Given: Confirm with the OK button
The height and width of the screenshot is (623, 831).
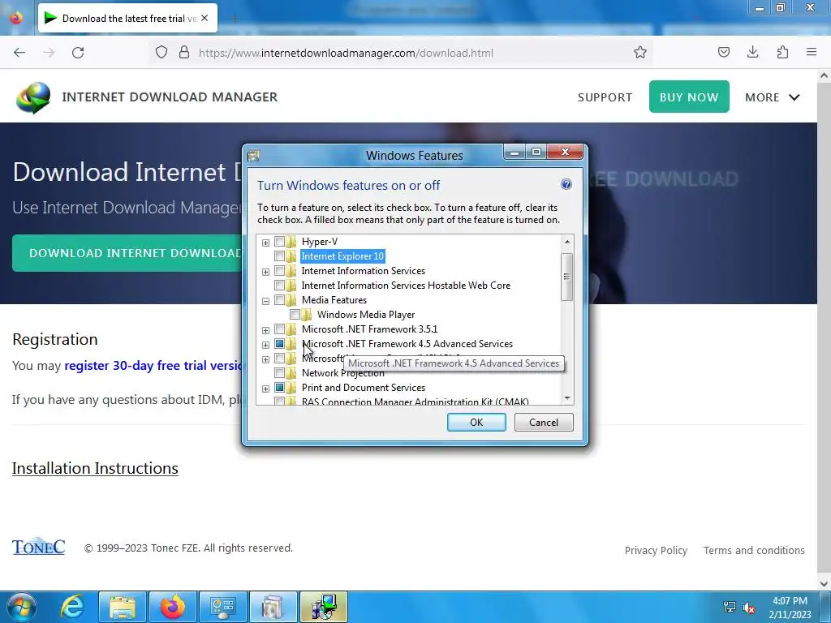Looking at the screenshot, I should (x=476, y=422).
